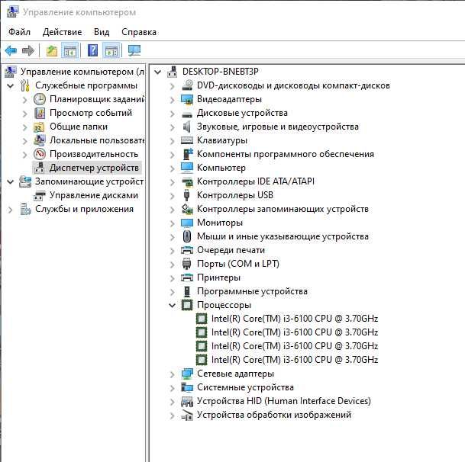Viewport: 465px width, 462px height.
Task: Collapse the Запоминающие устройства node
Action: click(x=11, y=181)
